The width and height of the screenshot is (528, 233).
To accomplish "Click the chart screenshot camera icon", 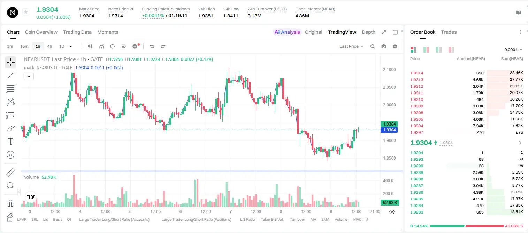I will [384, 46].
